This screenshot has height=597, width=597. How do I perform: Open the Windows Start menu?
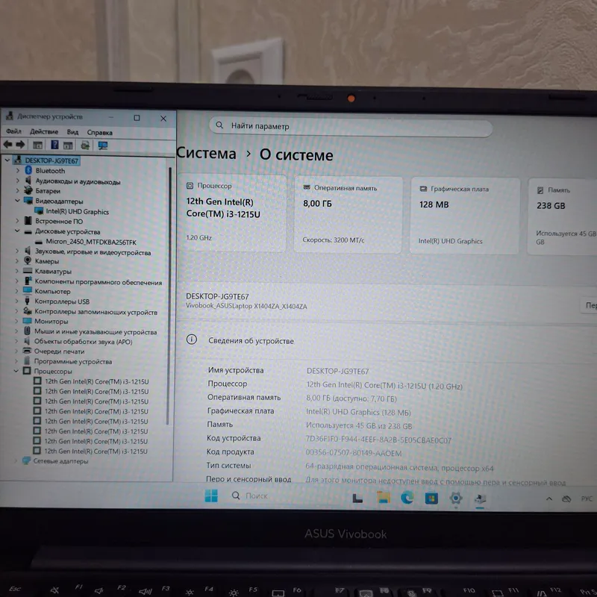pyautogui.click(x=211, y=496)
